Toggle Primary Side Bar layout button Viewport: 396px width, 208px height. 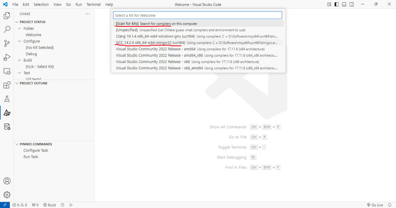pos(337,4)
